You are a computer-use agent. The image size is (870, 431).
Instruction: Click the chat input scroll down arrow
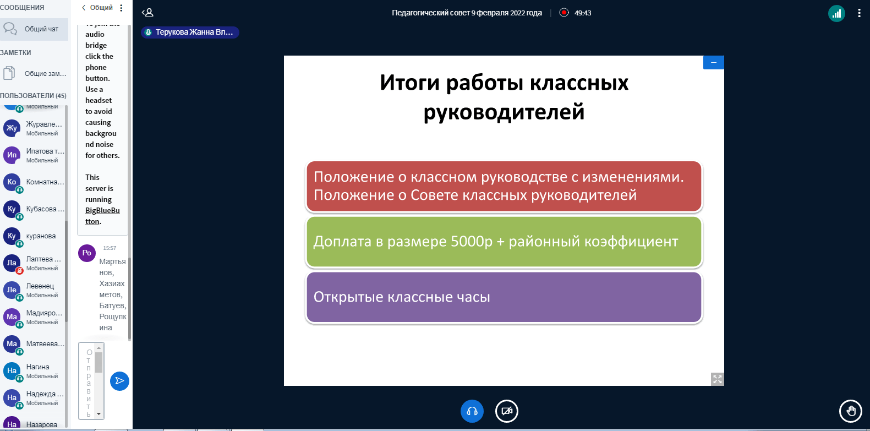99,414
